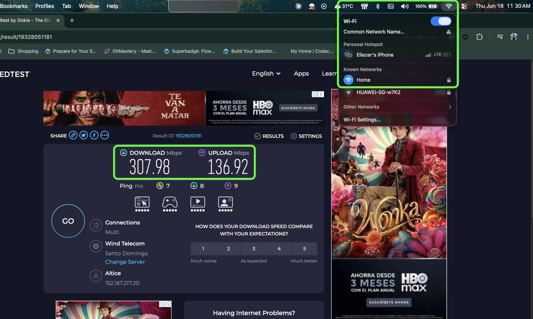Open the Superbadge: Flow... bookmark

tap(190, 51)
